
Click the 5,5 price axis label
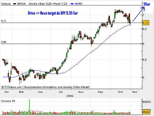(x=145, y=60)
